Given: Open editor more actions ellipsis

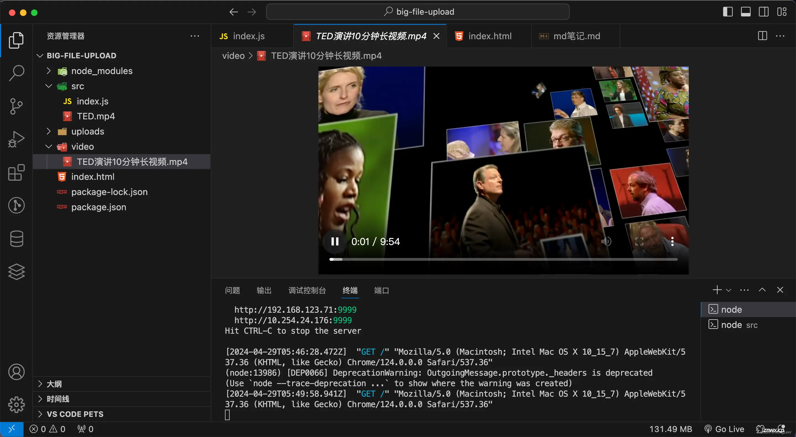Looking at the screenshot, I should click(x=780, y=36).
